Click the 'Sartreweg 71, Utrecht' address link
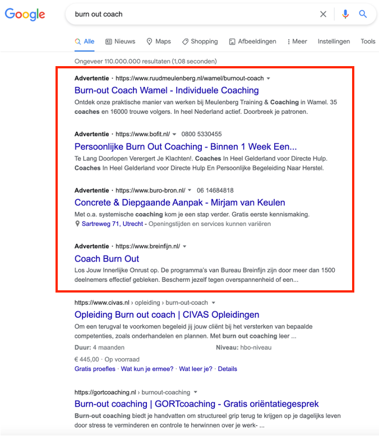 point(112,224)
